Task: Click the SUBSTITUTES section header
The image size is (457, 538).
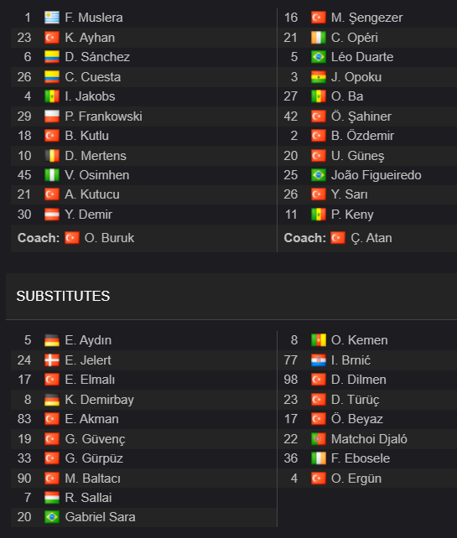Action: click(63, 296)
